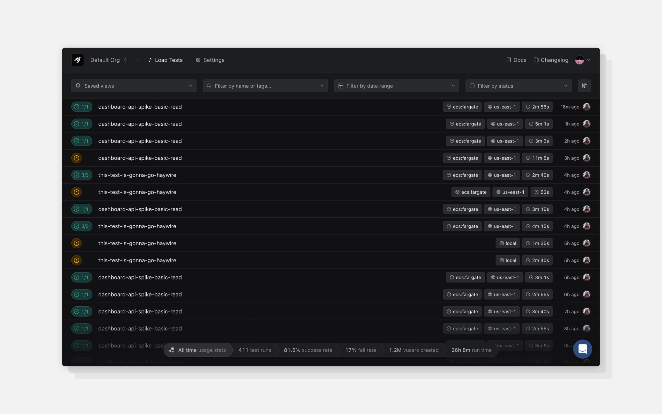Click user avatar on the 1h ago run
Viewport: 662px width, 414px height.
point(586,124)
